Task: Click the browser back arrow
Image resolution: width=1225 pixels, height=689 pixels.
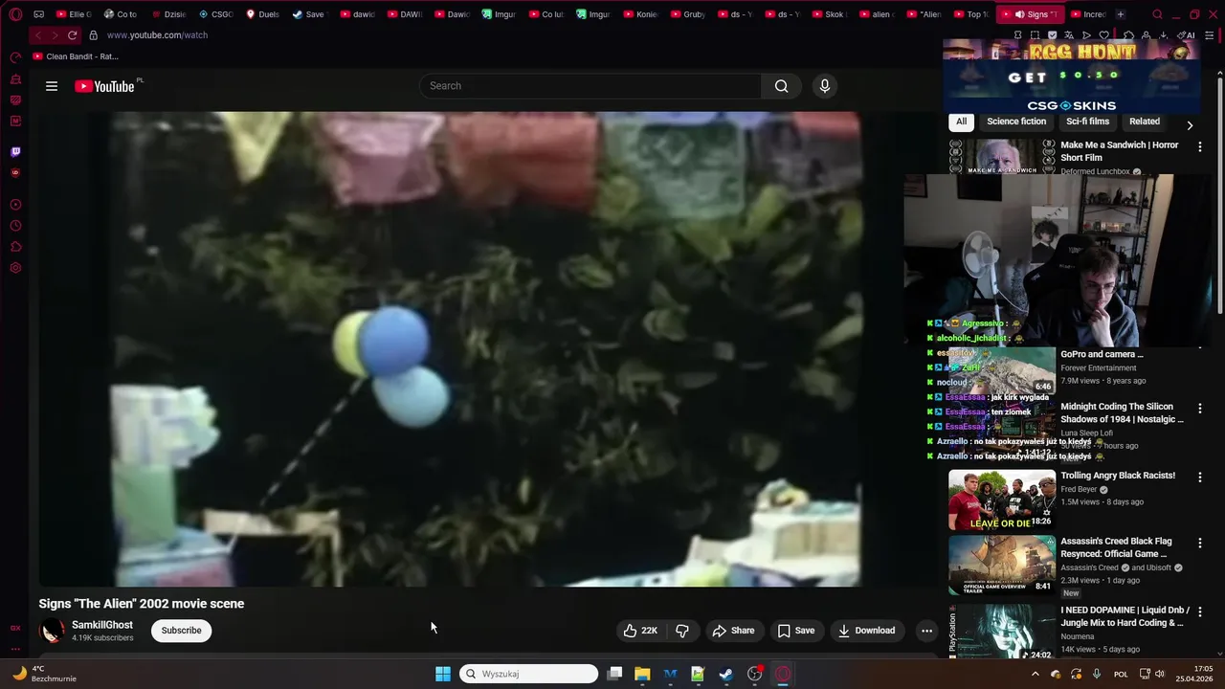Action: 37,34
